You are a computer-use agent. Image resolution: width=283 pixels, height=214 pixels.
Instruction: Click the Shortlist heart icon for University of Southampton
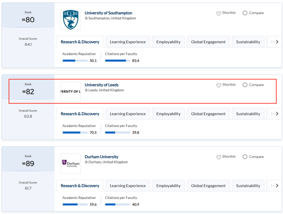[x=219, y=14]
